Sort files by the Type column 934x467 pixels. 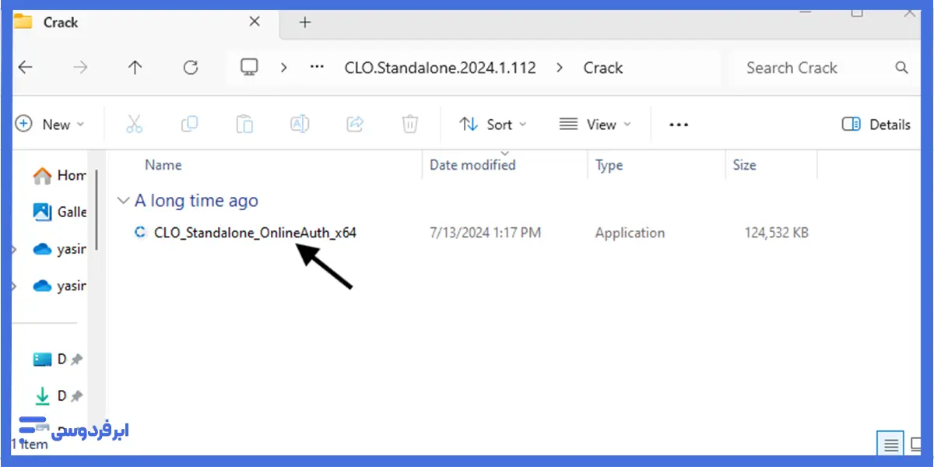click(x=609, y=165)
